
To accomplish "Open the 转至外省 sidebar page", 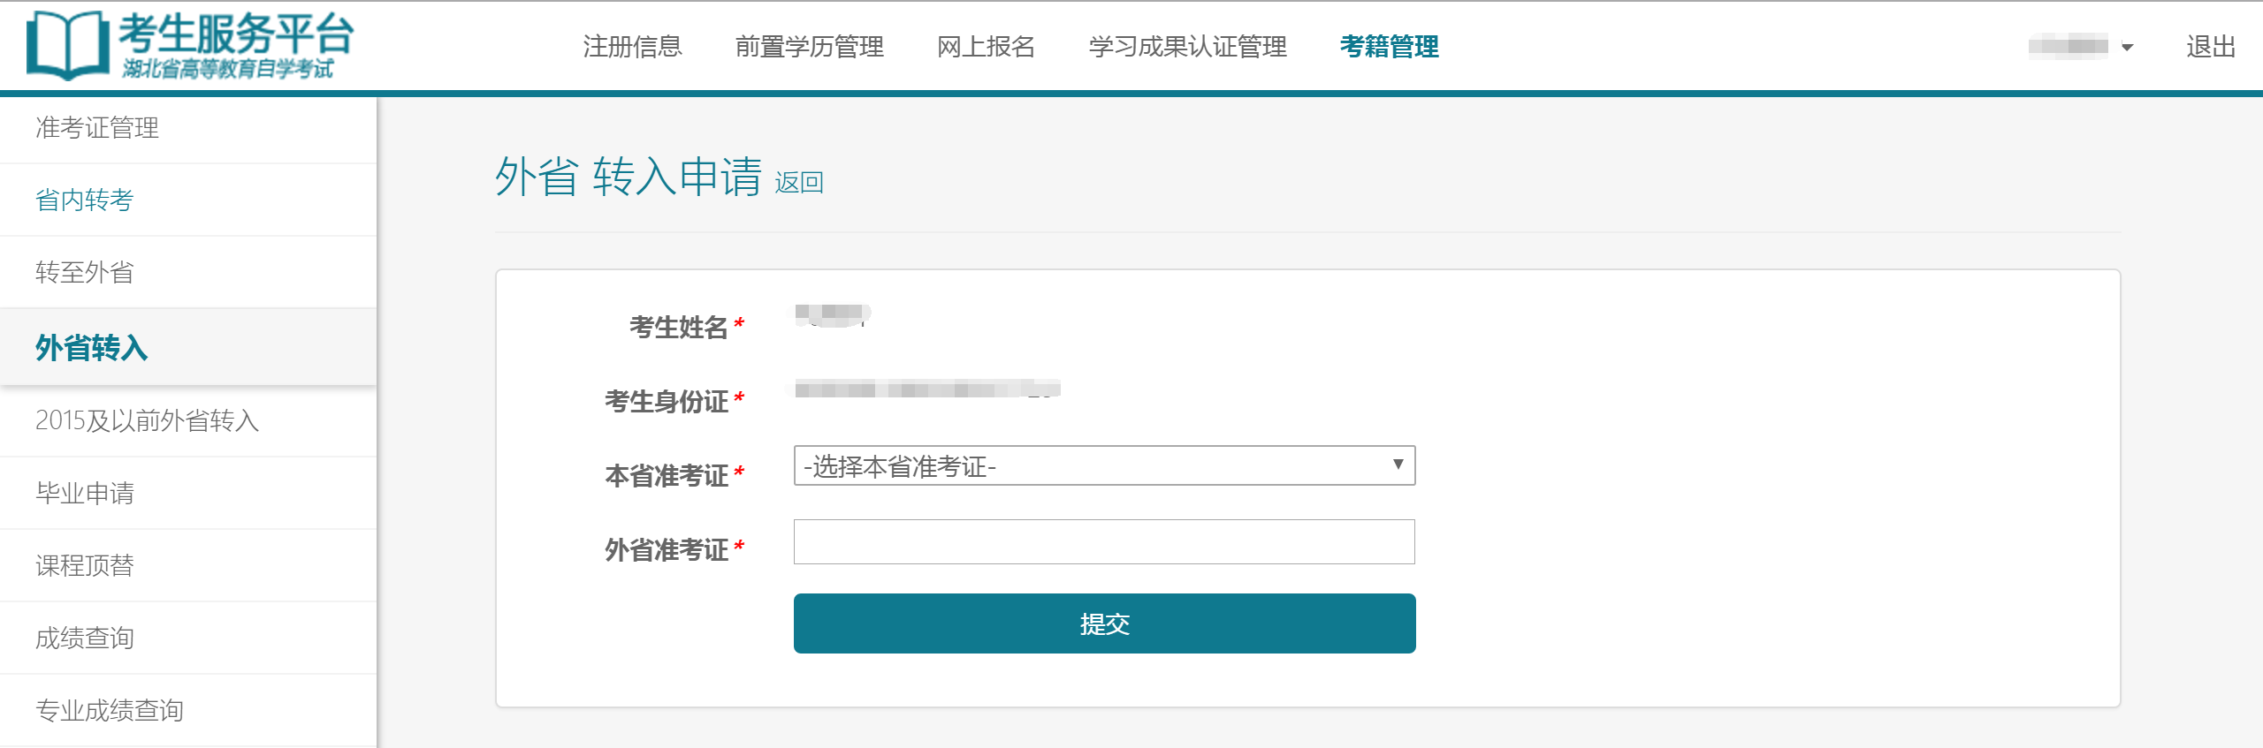I will click(x=86, y=273).
